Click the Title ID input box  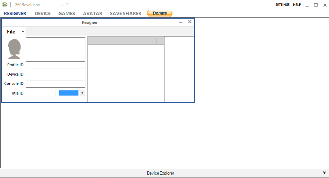41,93
